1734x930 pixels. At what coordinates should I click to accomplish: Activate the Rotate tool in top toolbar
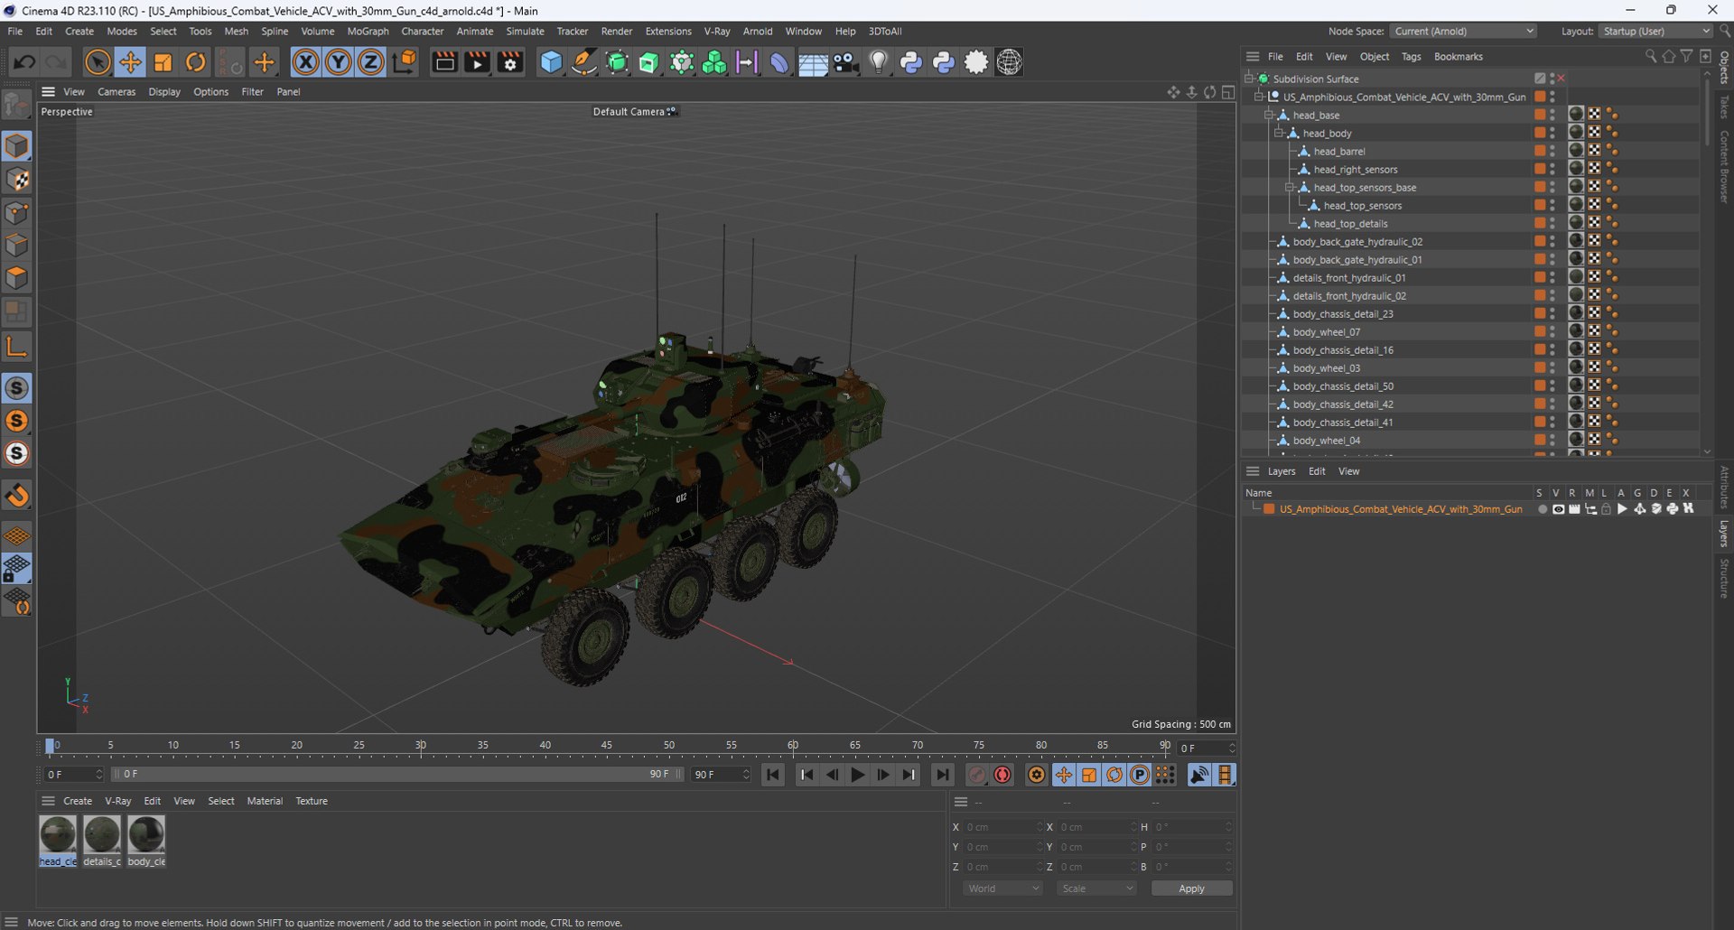click(x=195, y=62)
